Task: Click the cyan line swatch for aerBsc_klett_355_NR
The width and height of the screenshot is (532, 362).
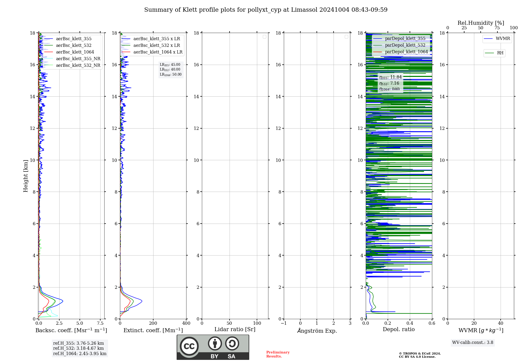Action: 48,59
